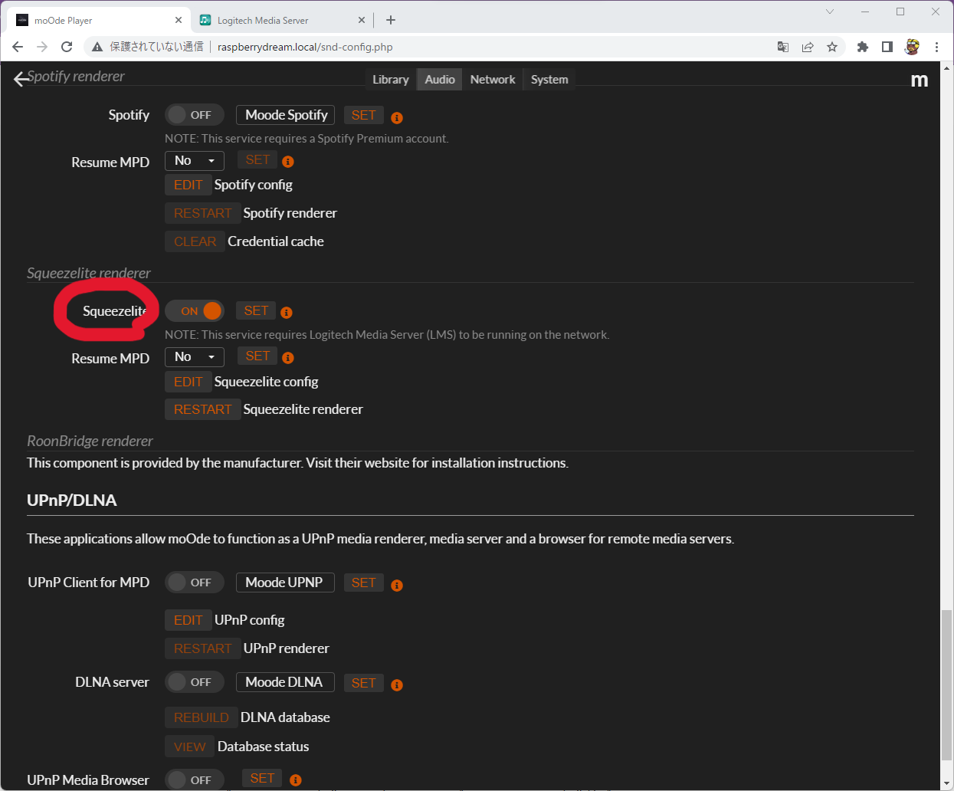Switch to the Library tab
The width and height of the screenshot is (954, 791).
(x=391, y=80)
